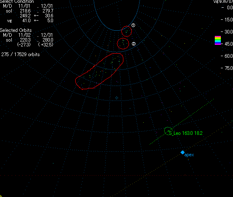This screenshot has width=233, height=197.
Task: Select red circled cluster number 2
Action: point(123,44)
